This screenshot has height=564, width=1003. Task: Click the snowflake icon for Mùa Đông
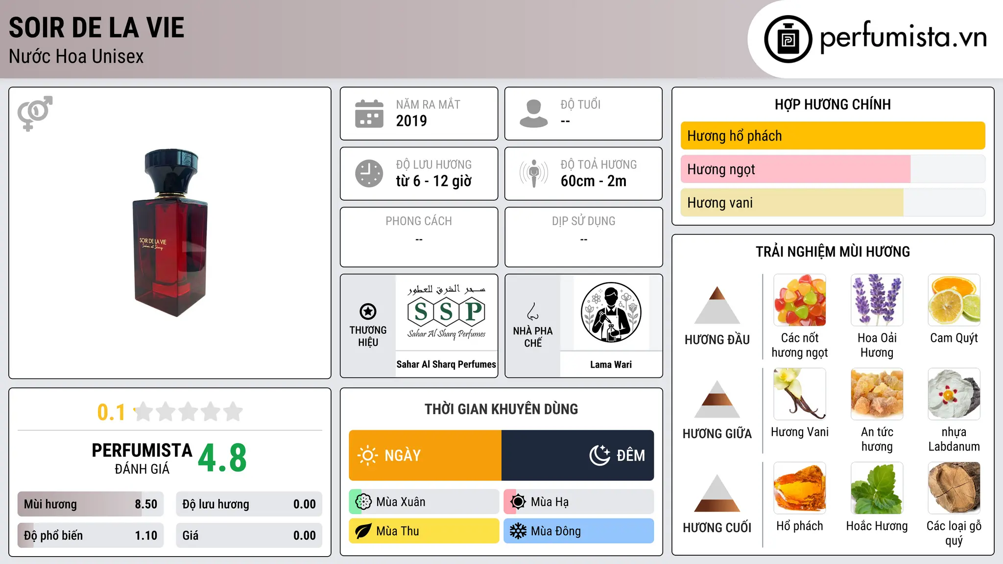click(x=518, y=531)
